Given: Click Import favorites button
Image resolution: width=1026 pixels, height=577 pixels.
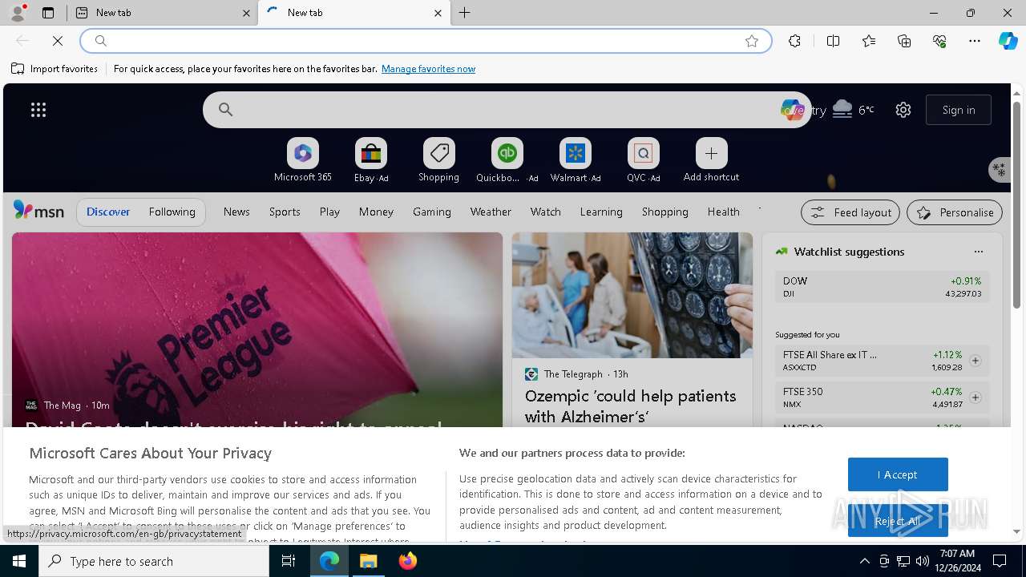Looking at the screenshot, I should [55, 69].
